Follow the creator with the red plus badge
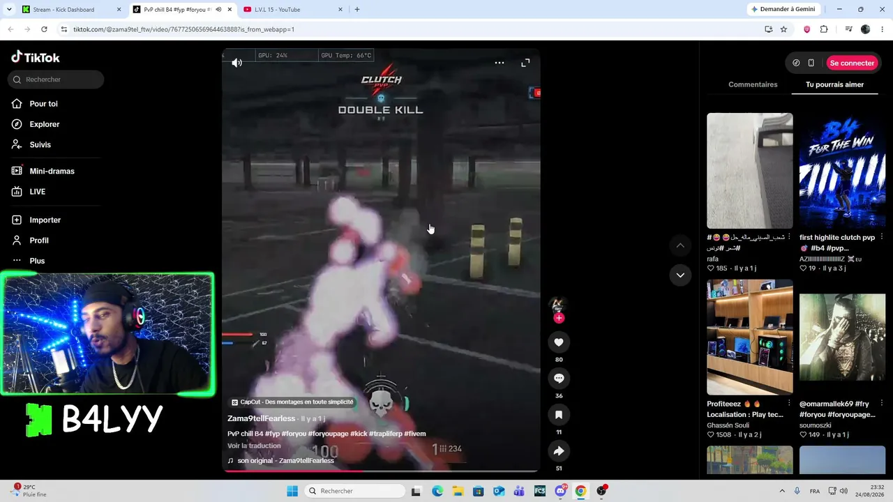The image size is (893, 502). [x=559, y=318]
